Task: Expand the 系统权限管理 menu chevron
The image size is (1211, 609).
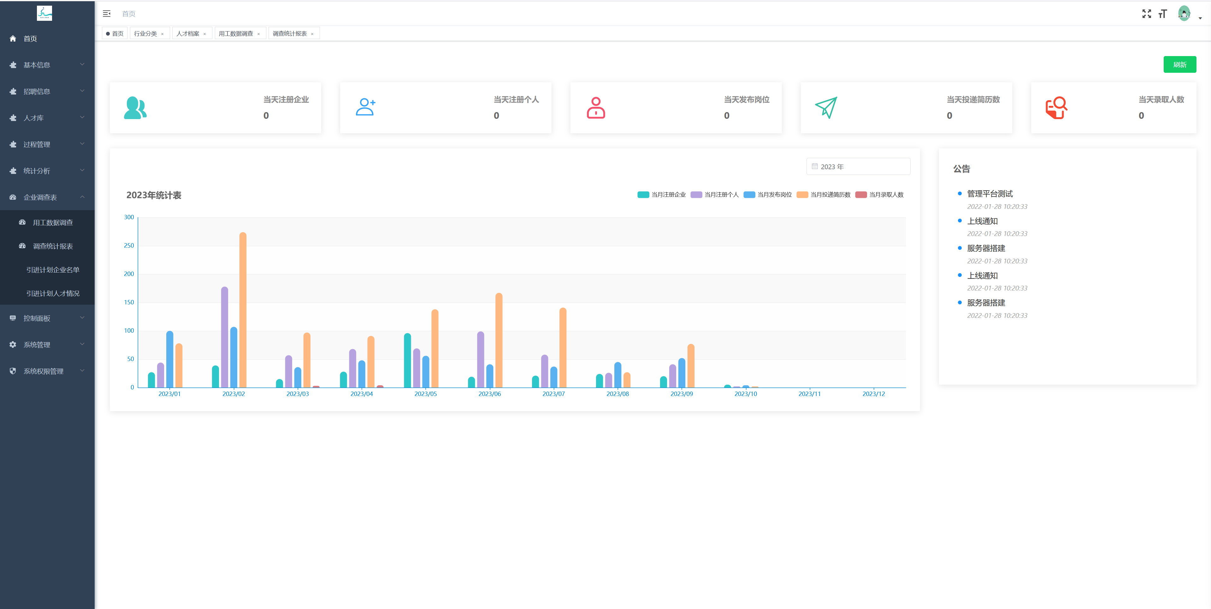Action: click(82, 371)
